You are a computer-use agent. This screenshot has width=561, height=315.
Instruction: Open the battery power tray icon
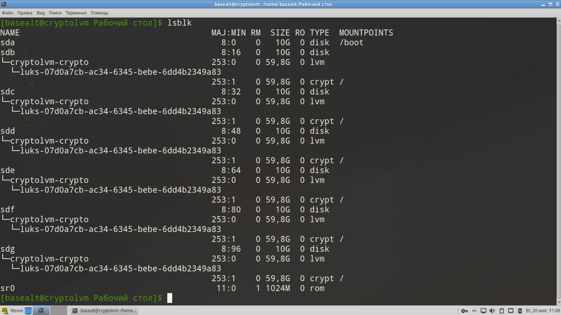(520, 310)
